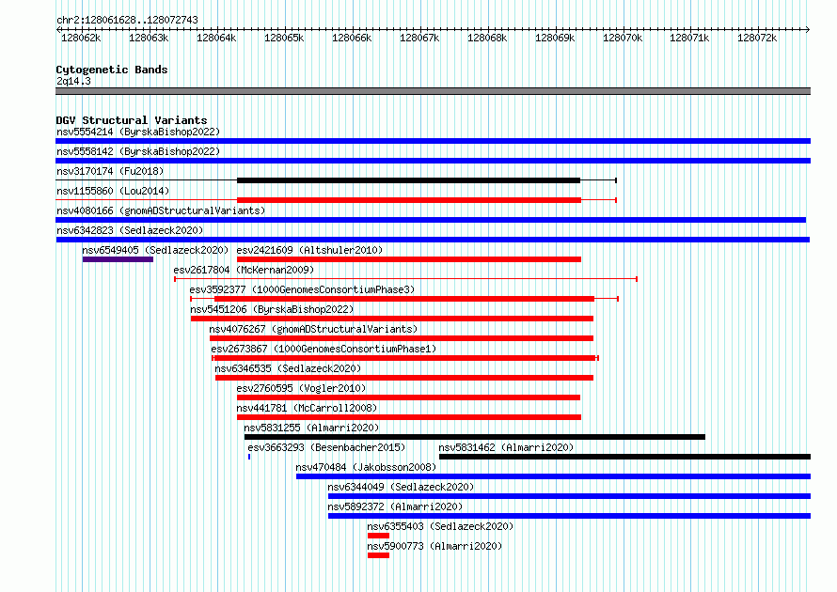Click the red bar of esv2760595
837x592 pixels.
click(408, 397)
